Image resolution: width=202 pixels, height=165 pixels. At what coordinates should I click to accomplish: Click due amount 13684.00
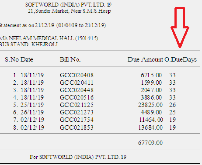pos(150,127)
